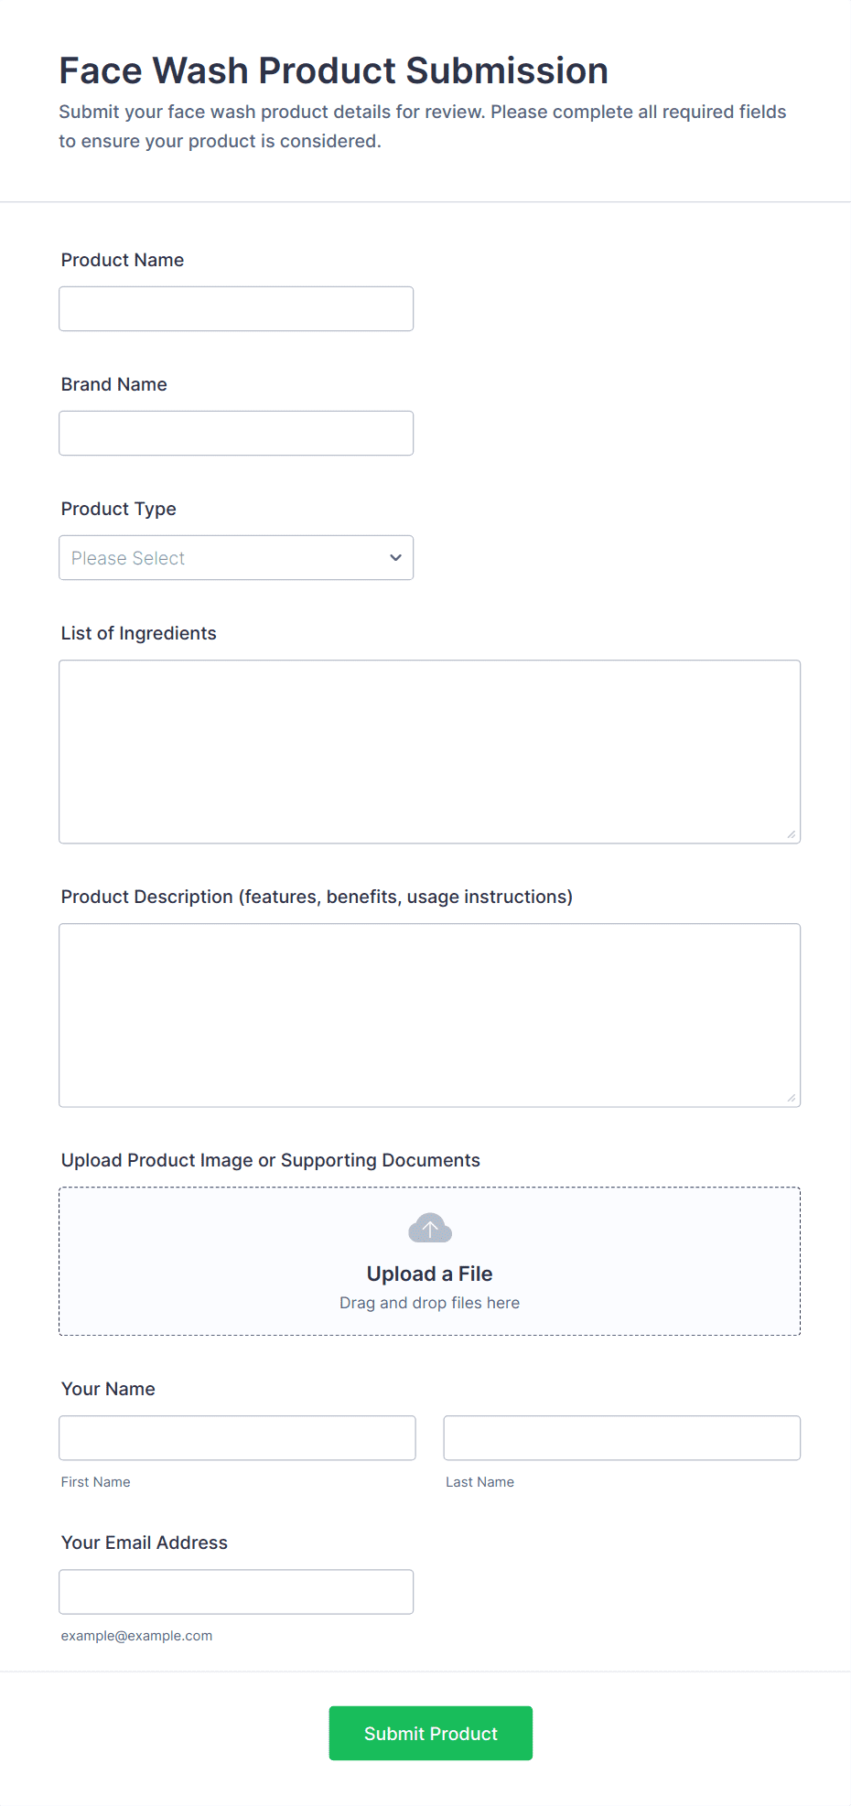Click the Drag and drop files here text

[429, 1303]
